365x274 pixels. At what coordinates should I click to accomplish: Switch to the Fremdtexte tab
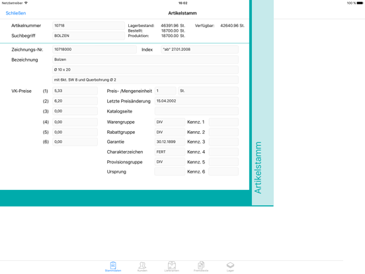(201, 267)
